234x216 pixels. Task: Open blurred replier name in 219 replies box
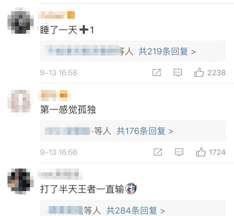click(x=82, y=50)
